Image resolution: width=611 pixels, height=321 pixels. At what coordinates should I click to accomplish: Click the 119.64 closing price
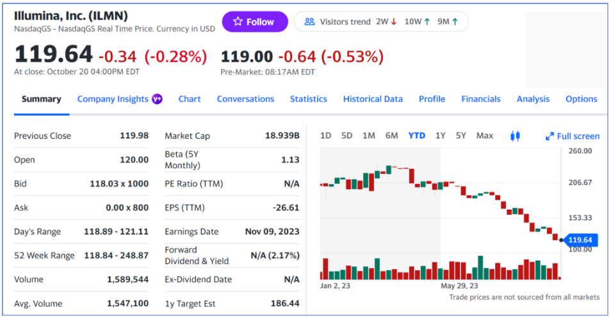click(53, 54)
